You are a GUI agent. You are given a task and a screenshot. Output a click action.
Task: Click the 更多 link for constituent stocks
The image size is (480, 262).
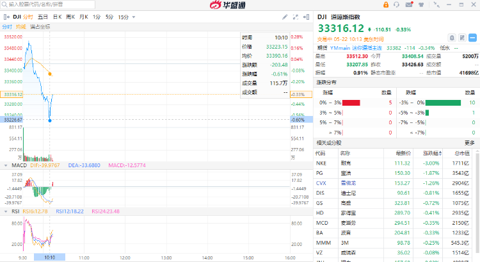(x=470, y=142)
